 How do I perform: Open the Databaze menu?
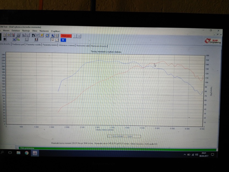[x=16, y=31]
